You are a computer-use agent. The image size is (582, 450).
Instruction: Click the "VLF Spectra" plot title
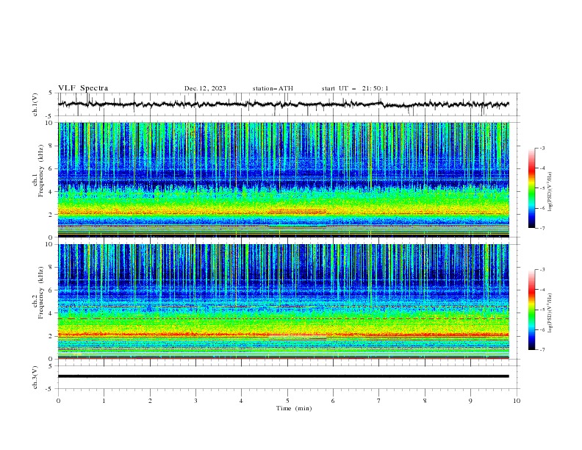pos(83,88)
